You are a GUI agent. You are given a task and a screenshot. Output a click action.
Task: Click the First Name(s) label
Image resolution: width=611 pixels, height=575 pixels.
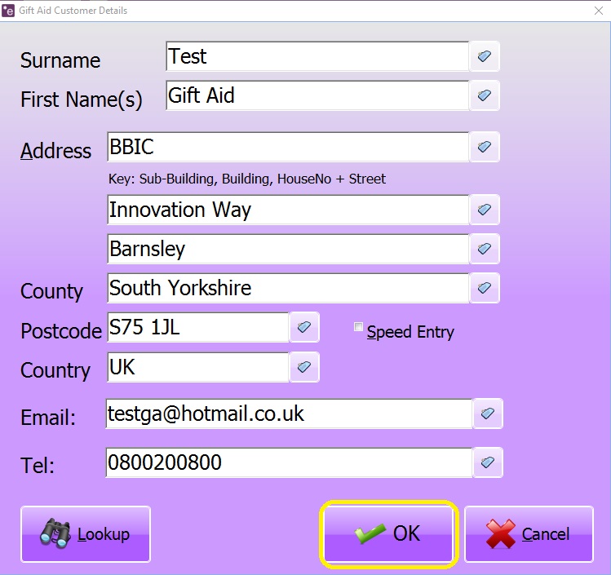(82, 100)
